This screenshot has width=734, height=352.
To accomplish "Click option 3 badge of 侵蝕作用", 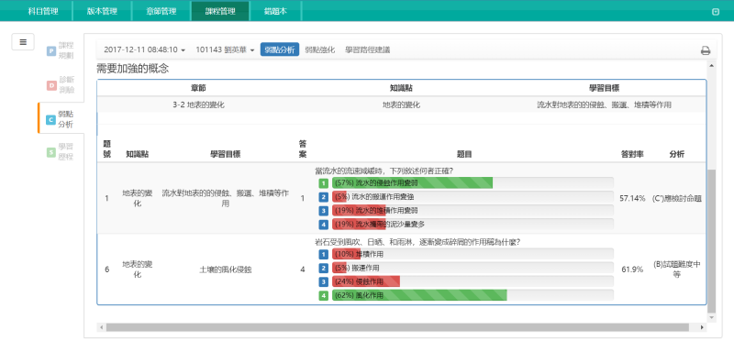I will coord(324,282).
